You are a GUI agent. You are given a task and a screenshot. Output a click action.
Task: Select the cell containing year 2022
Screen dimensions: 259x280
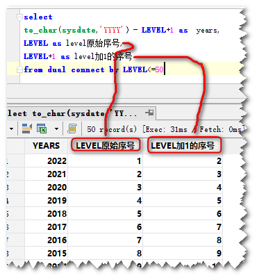(46, 160)
